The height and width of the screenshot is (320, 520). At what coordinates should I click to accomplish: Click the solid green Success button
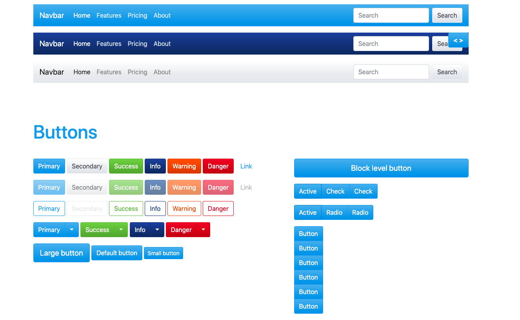coord(126,166)
